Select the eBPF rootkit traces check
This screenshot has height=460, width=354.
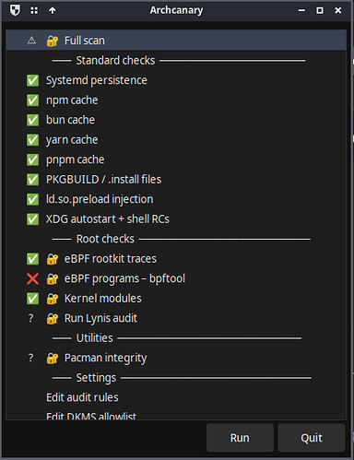click(x=176, y=259)
